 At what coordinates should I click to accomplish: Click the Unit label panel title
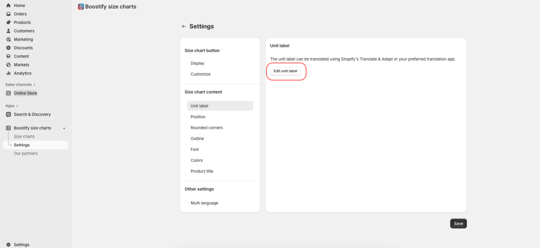(279, 45)
